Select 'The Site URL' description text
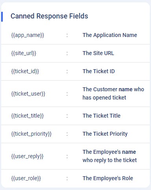This screenshot has width=151, height=190. 98,53
